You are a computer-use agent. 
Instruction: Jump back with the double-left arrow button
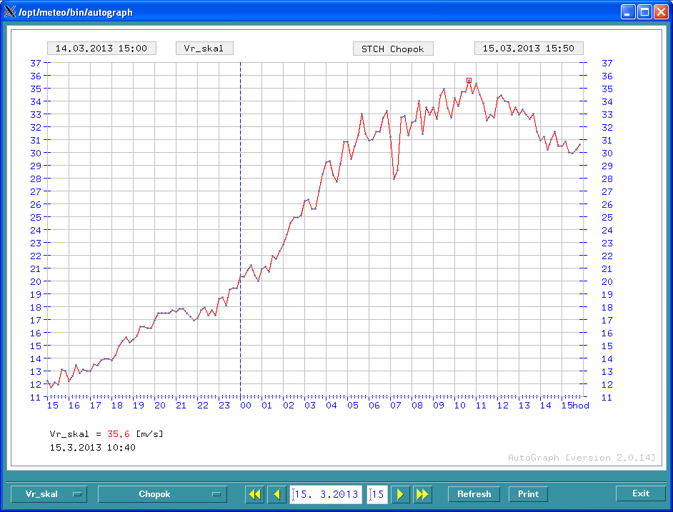click(x=254, y=494)
